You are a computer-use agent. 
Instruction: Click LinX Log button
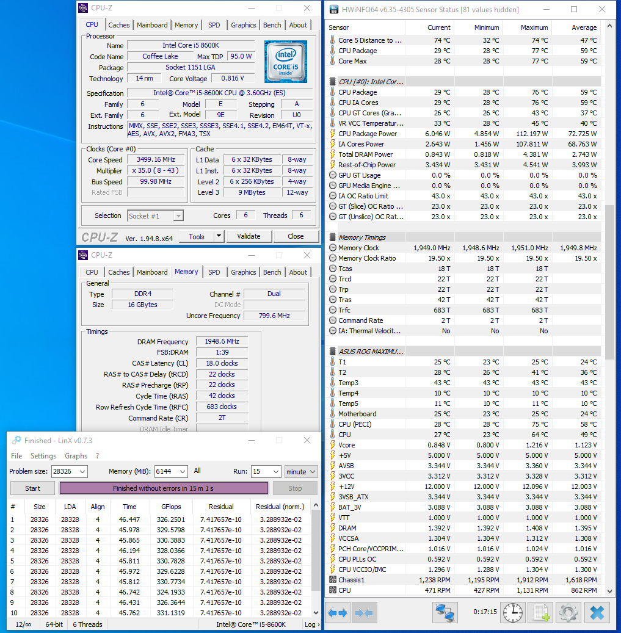click(311, 624)
